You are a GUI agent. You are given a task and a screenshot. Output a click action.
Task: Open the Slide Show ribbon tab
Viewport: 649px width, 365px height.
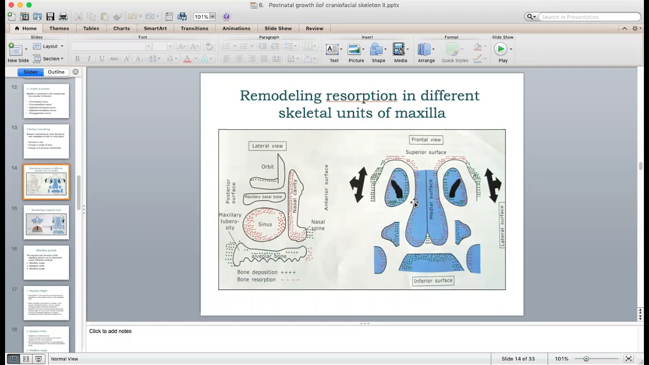pyautogui.click(x=278, y=28)
